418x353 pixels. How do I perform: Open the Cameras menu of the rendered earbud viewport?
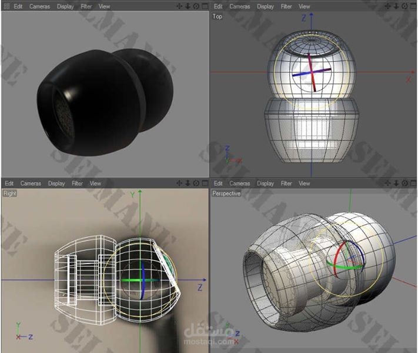[39, 6]
